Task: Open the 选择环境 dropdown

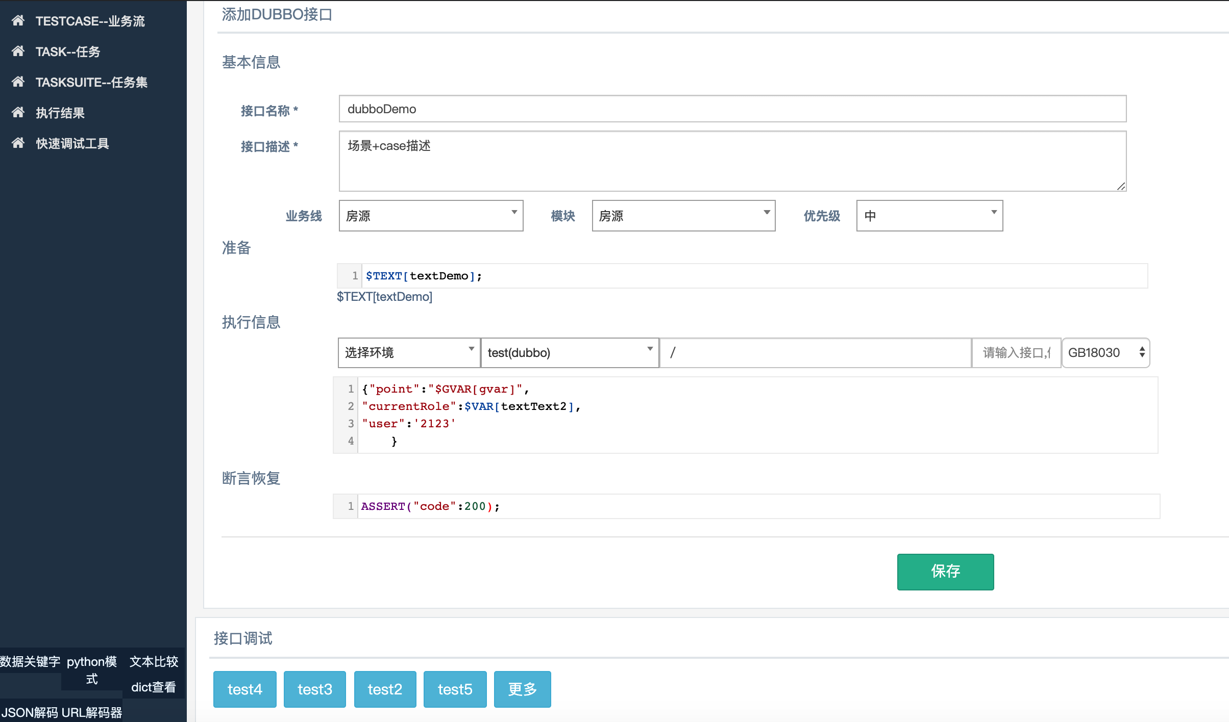Action: 409,352
